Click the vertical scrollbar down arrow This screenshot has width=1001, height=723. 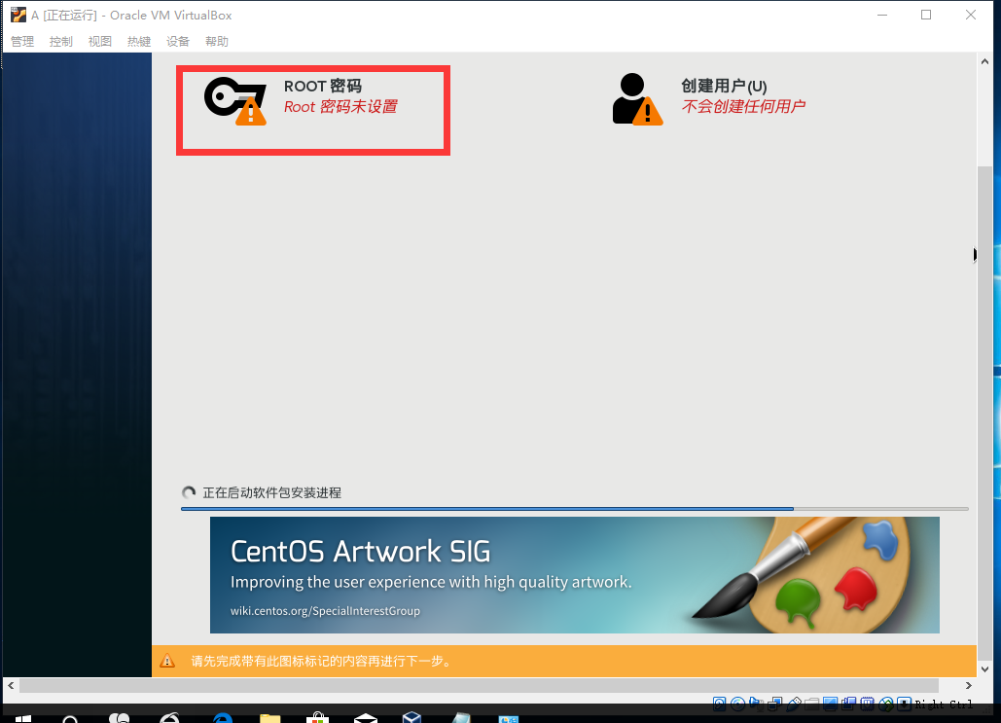[984, 669]
